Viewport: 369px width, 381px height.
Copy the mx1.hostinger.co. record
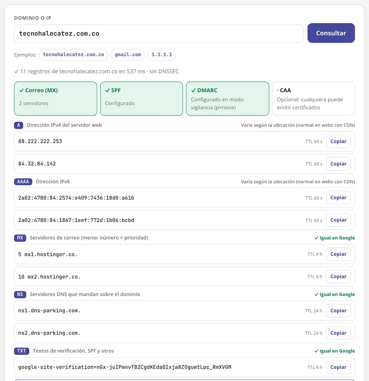click(x=338, y=254)
